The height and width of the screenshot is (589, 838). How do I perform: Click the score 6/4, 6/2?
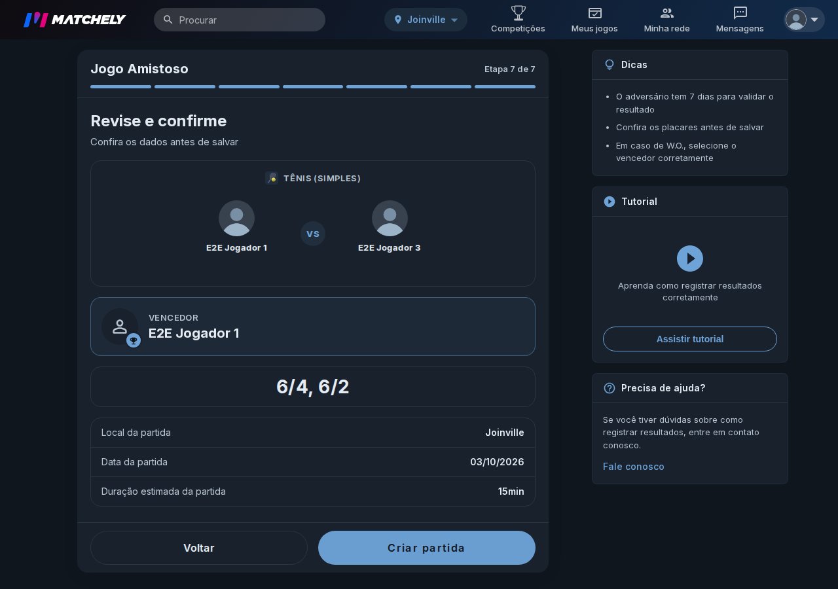click(313, 387)
